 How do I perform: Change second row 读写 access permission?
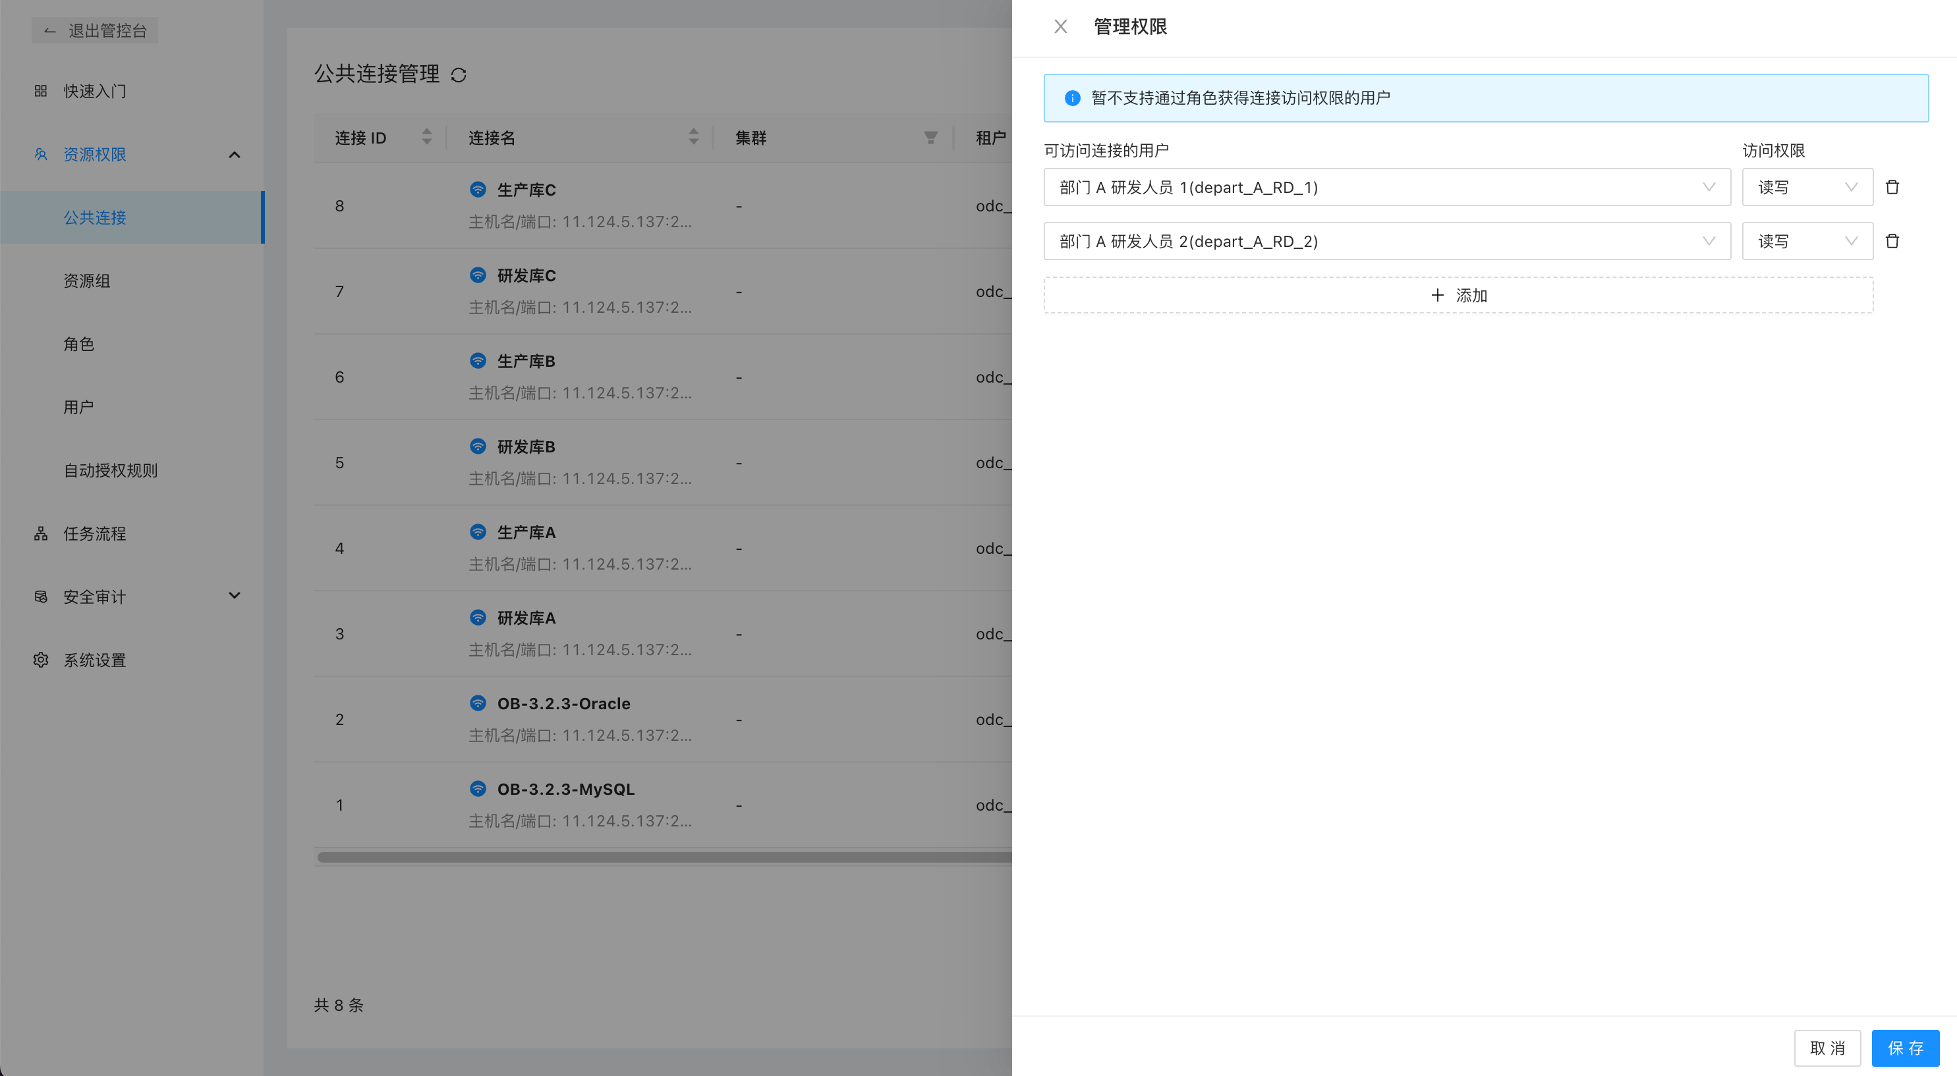pyautogui.click(x=1807, y=241)
